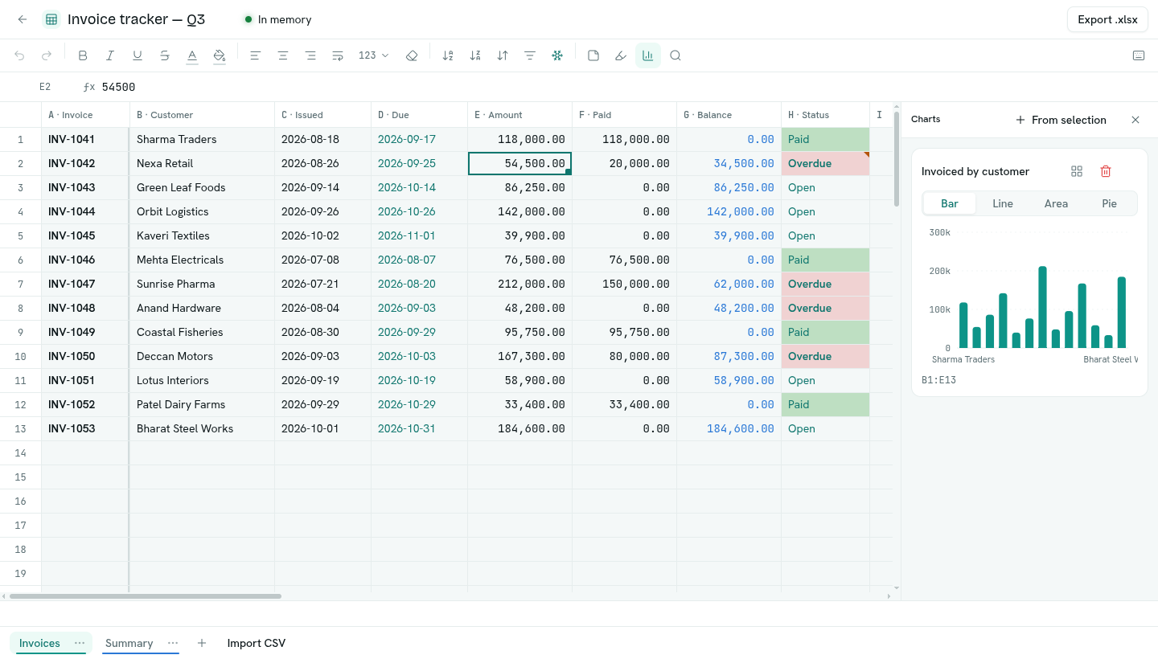Delete the Invoiced by customer chart
This screenshot has height=659, width=1158.
(x=1106, y=171)
